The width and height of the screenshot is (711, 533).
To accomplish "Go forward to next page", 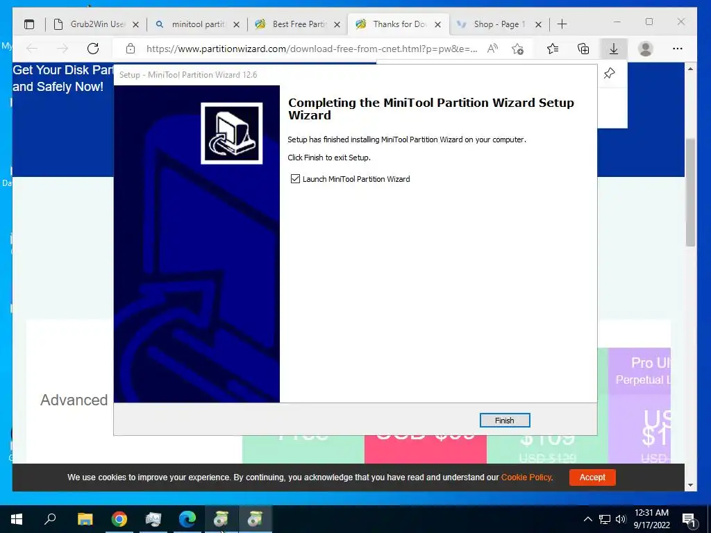I will click(x=62, y=49).
